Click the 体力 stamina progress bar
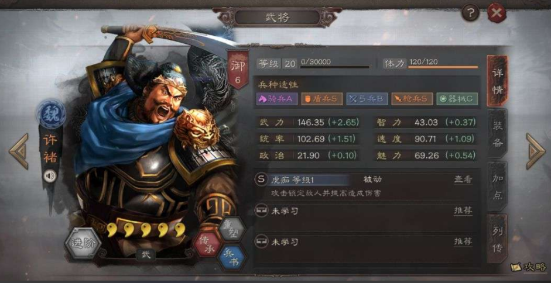This screenshot has width=551, height=283. pyautogui.click(x=443, y=66)
